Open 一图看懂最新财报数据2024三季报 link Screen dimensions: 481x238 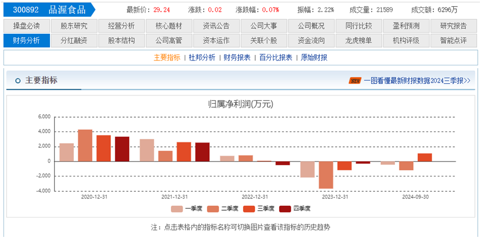point(417,80)
